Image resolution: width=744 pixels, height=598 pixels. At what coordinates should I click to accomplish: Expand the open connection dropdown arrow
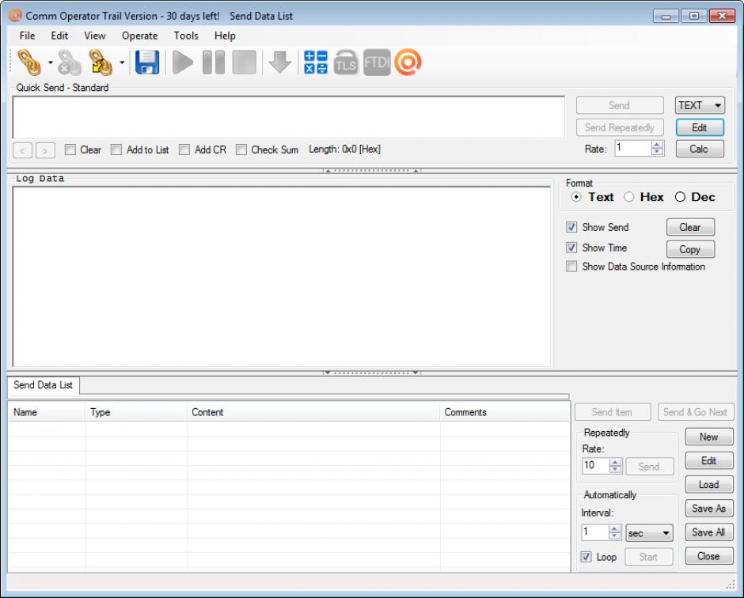click(x=51, y=62)
